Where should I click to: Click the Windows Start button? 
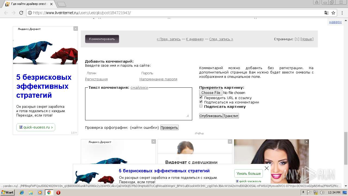tap(7, 192)
